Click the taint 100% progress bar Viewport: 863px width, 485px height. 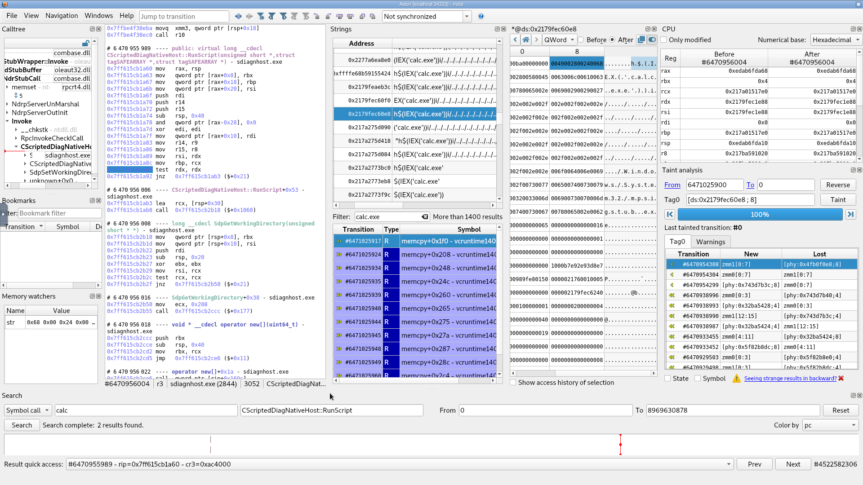(x=760, y=215)
